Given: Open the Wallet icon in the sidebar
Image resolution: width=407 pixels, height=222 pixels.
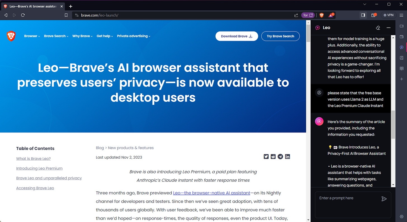Looking at the screenshot, I should [x=402, y=37].
